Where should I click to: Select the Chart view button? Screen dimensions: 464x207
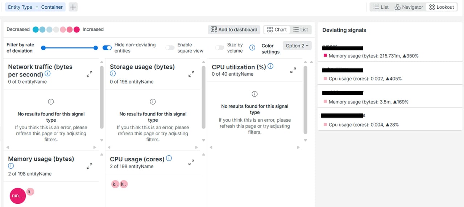pos(277,30)
